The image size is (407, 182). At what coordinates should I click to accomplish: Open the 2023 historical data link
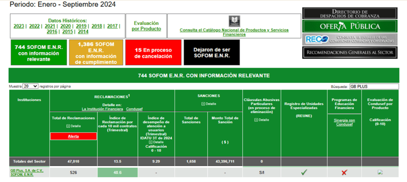[x=19, y=26]
